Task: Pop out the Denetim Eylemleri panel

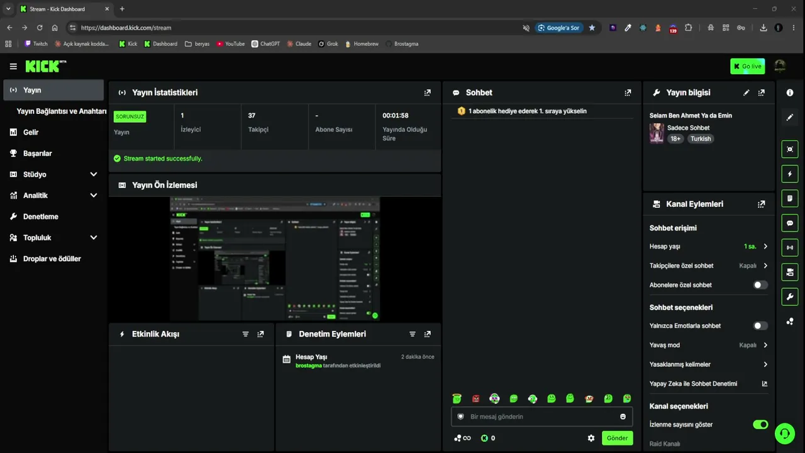Action: tap(428, 334)
